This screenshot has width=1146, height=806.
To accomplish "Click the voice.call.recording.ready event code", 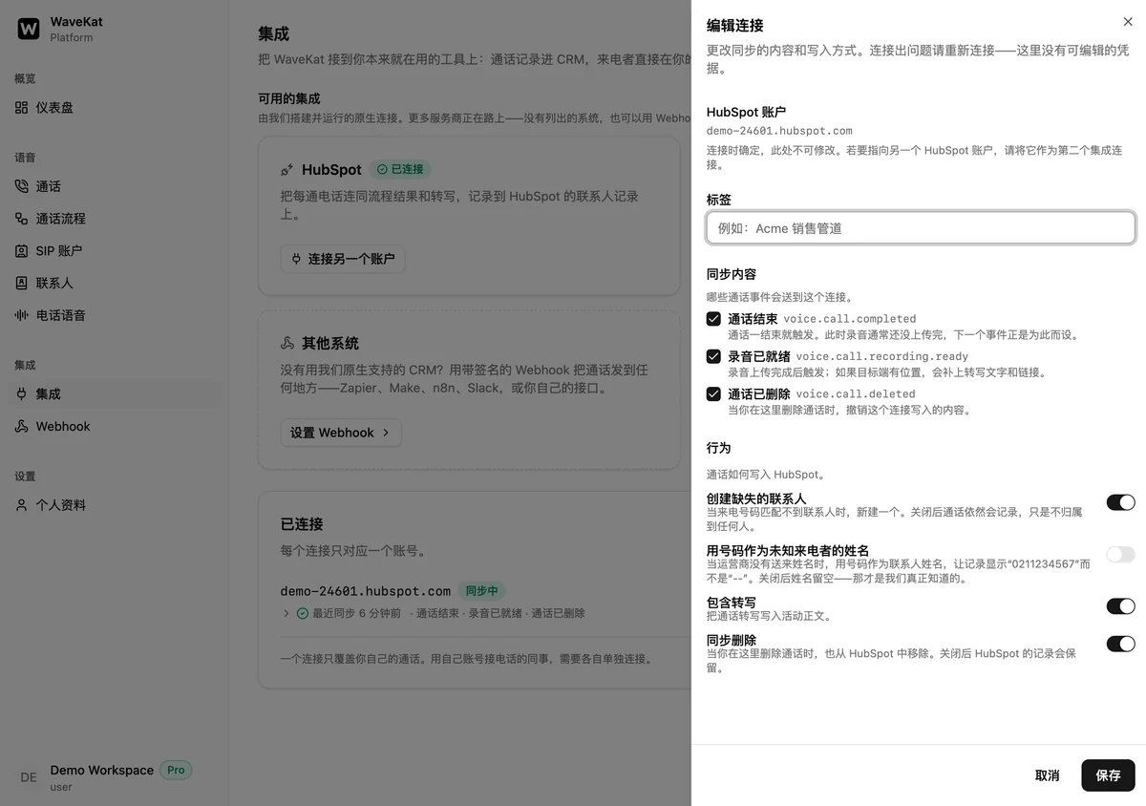I will pyautogui.click(x=882, y=356).
